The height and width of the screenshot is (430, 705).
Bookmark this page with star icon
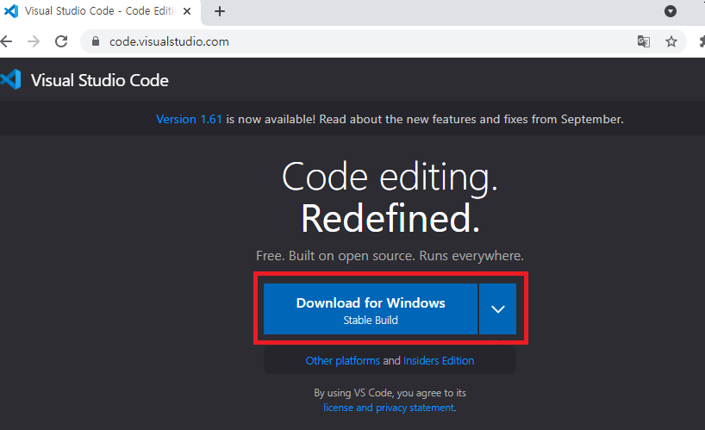[x=671, y=41]
